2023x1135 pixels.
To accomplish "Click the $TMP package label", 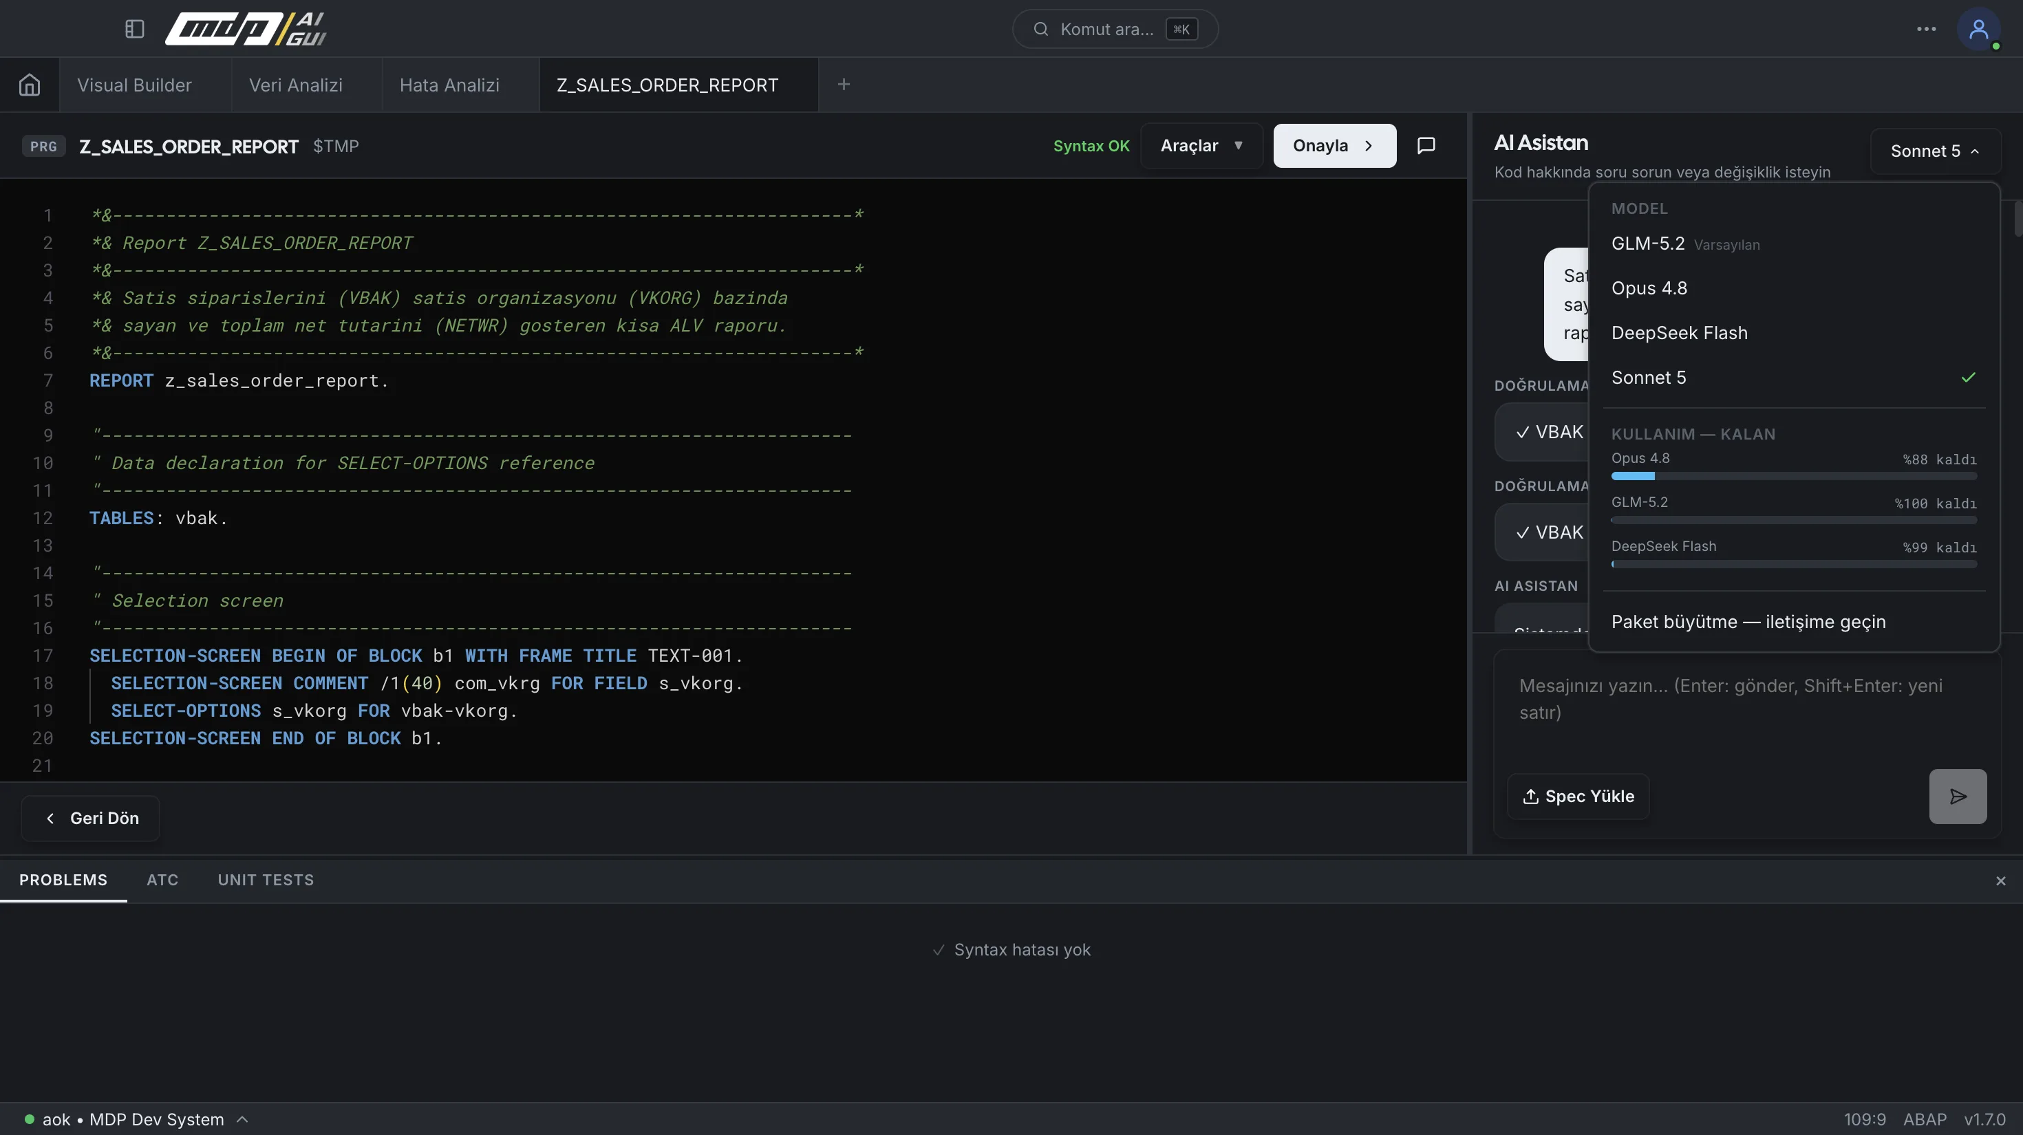I will 335,146.
